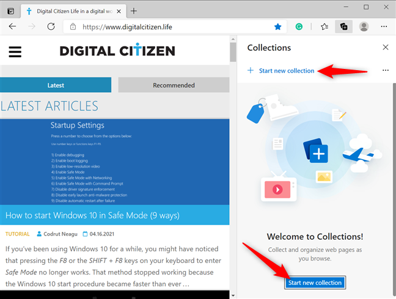Click the Collections pane scrollbar

tap(394, 190)
